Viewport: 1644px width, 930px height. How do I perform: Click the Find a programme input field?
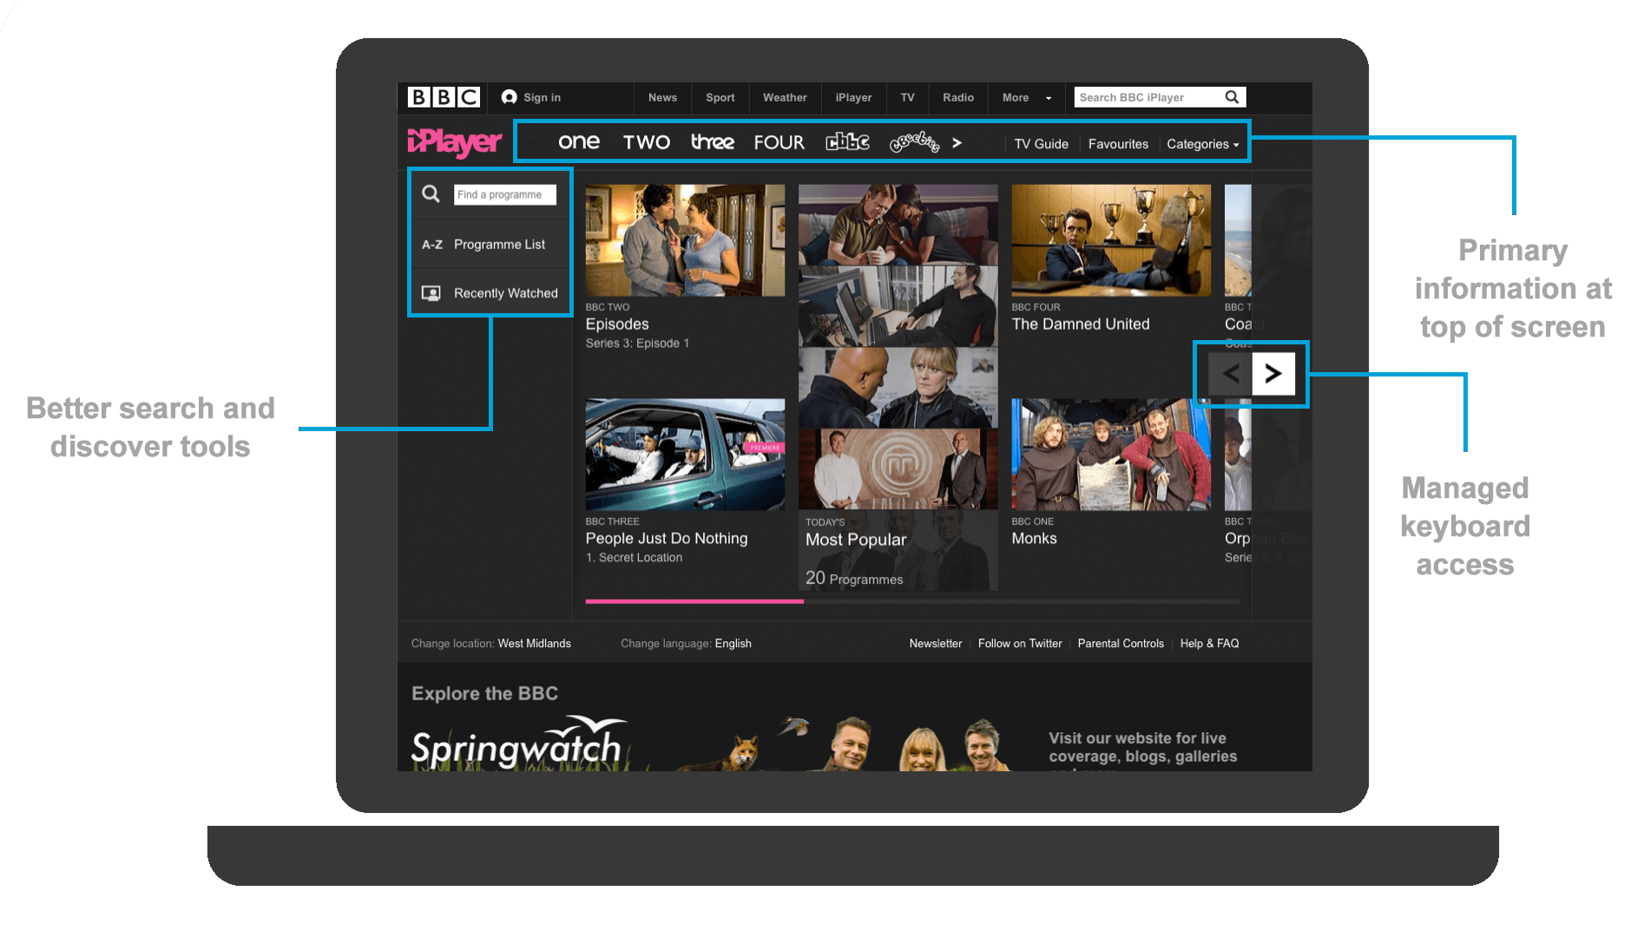[x=504, y=194]
